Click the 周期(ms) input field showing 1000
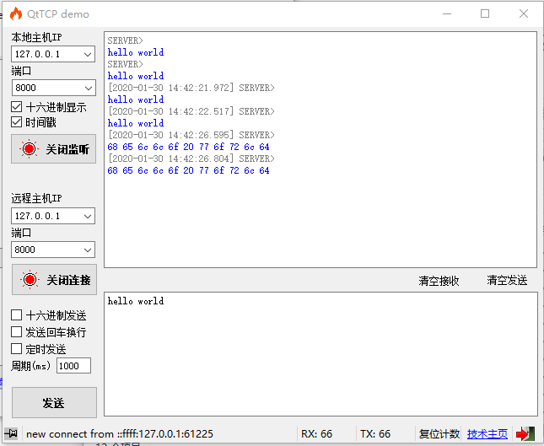This screenshot has height=446, width=544. pos(74,366)
